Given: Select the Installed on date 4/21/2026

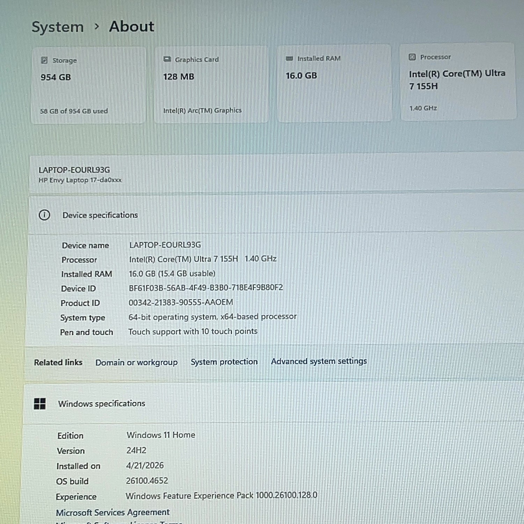Looking at the screenshot, I should click(x=145, y=465).
